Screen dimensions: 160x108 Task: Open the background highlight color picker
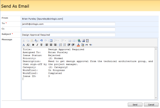(82, 45)
